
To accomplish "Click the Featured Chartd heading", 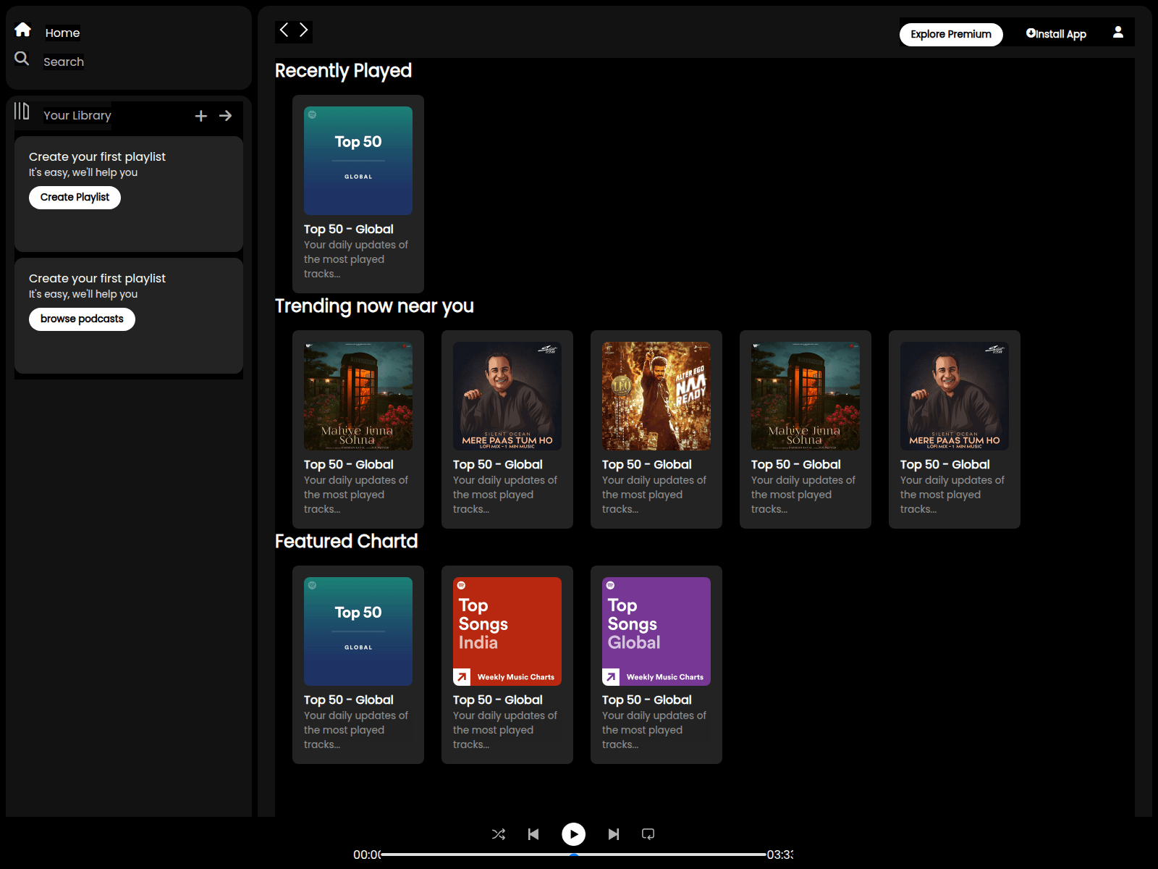I will point(346,541).
